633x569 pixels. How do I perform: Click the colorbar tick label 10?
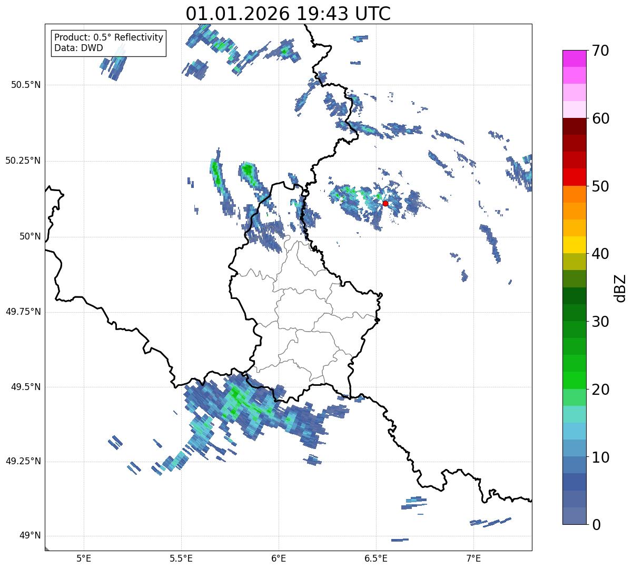coord(601,457)
